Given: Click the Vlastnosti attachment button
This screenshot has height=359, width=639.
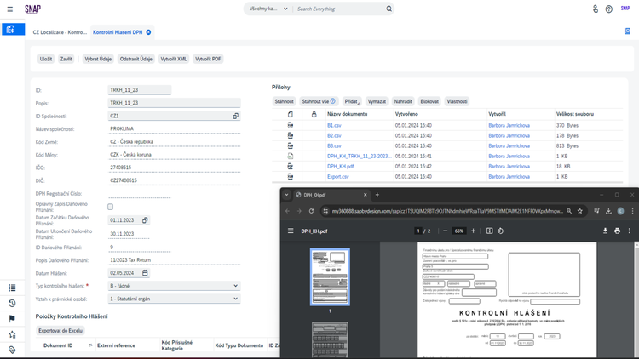Looking at the screenshot, I should 457,101.
